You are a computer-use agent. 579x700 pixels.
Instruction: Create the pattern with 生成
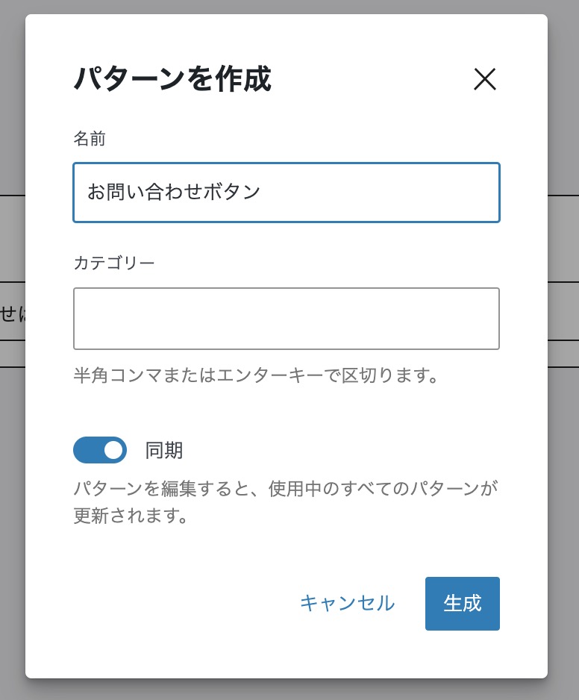click(462, 604)
